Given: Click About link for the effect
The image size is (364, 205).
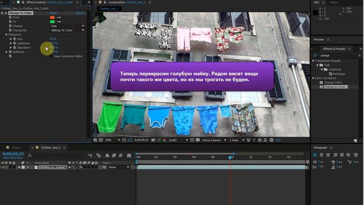Looking at the screenshot, I should click(80, 13).
